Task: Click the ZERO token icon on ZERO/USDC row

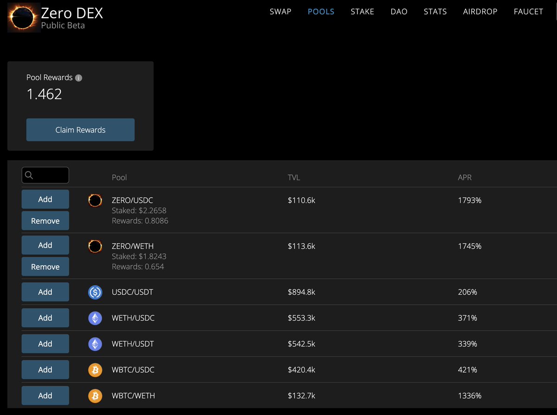Action: (x=95, y=200)
